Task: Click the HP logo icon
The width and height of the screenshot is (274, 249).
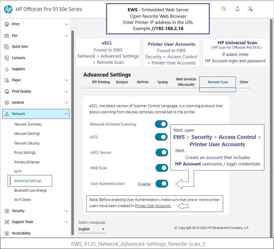Action: (8, 9)
